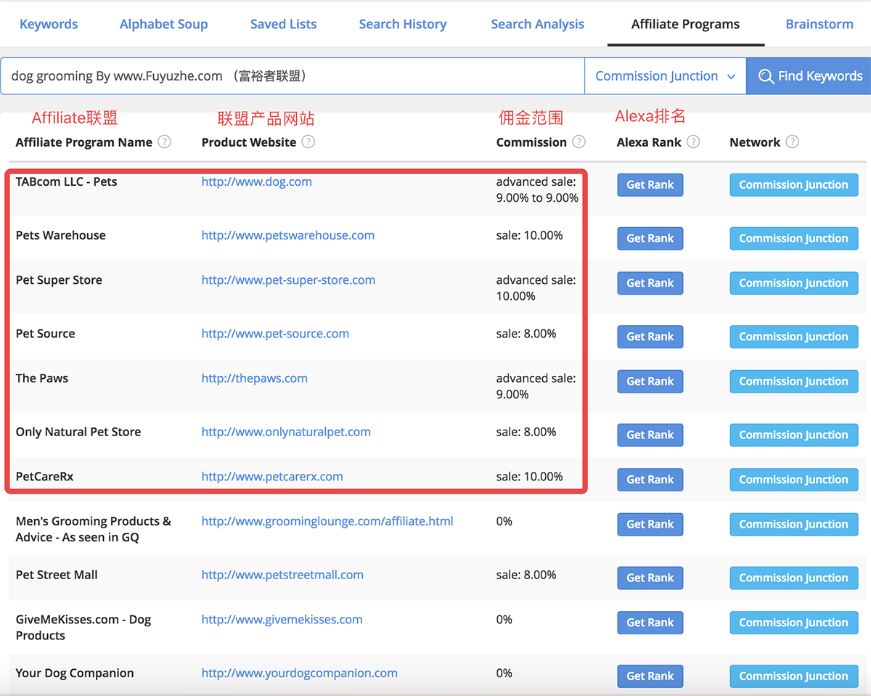Get Alexa rank for The Paws
Screen dimensions: 871x696
pos(650,382)
